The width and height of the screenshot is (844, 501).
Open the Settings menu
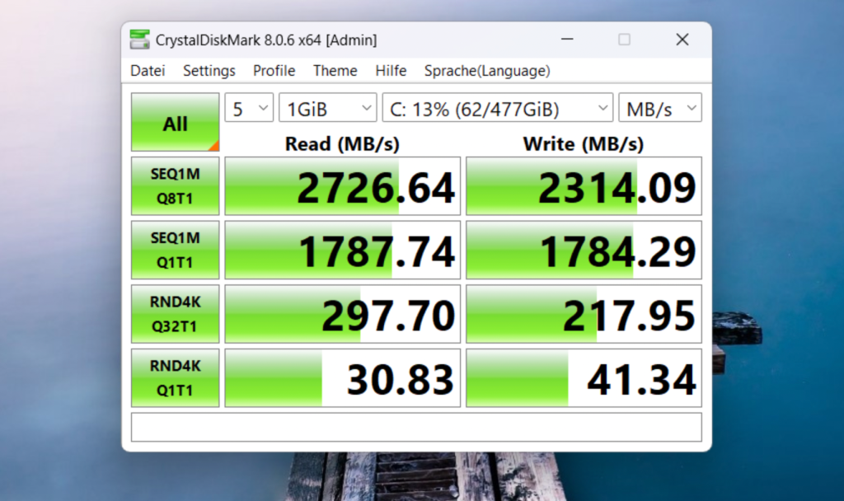pos(209,71)
